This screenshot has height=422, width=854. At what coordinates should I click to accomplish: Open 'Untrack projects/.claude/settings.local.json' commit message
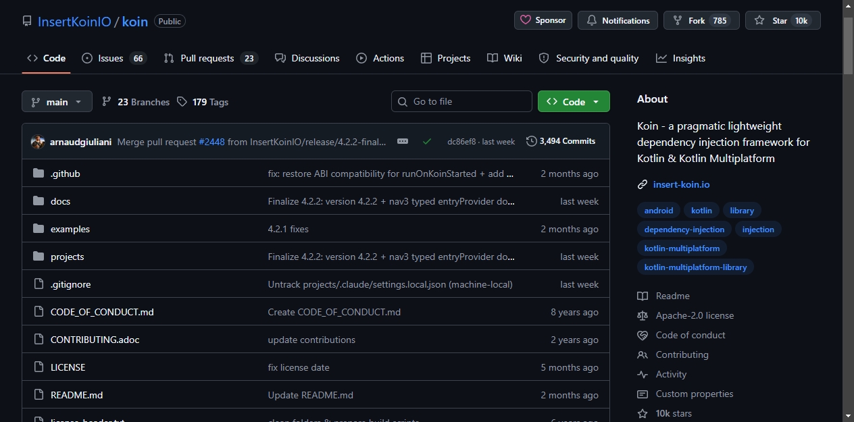pyautogui.click(x=391, y=284)
